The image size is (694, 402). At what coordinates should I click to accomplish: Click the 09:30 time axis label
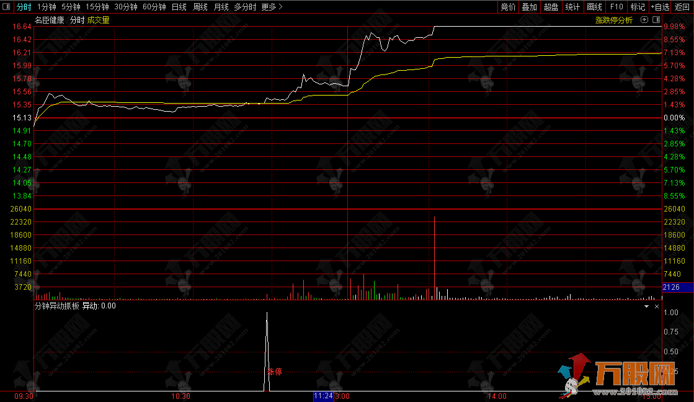point(24,396)
